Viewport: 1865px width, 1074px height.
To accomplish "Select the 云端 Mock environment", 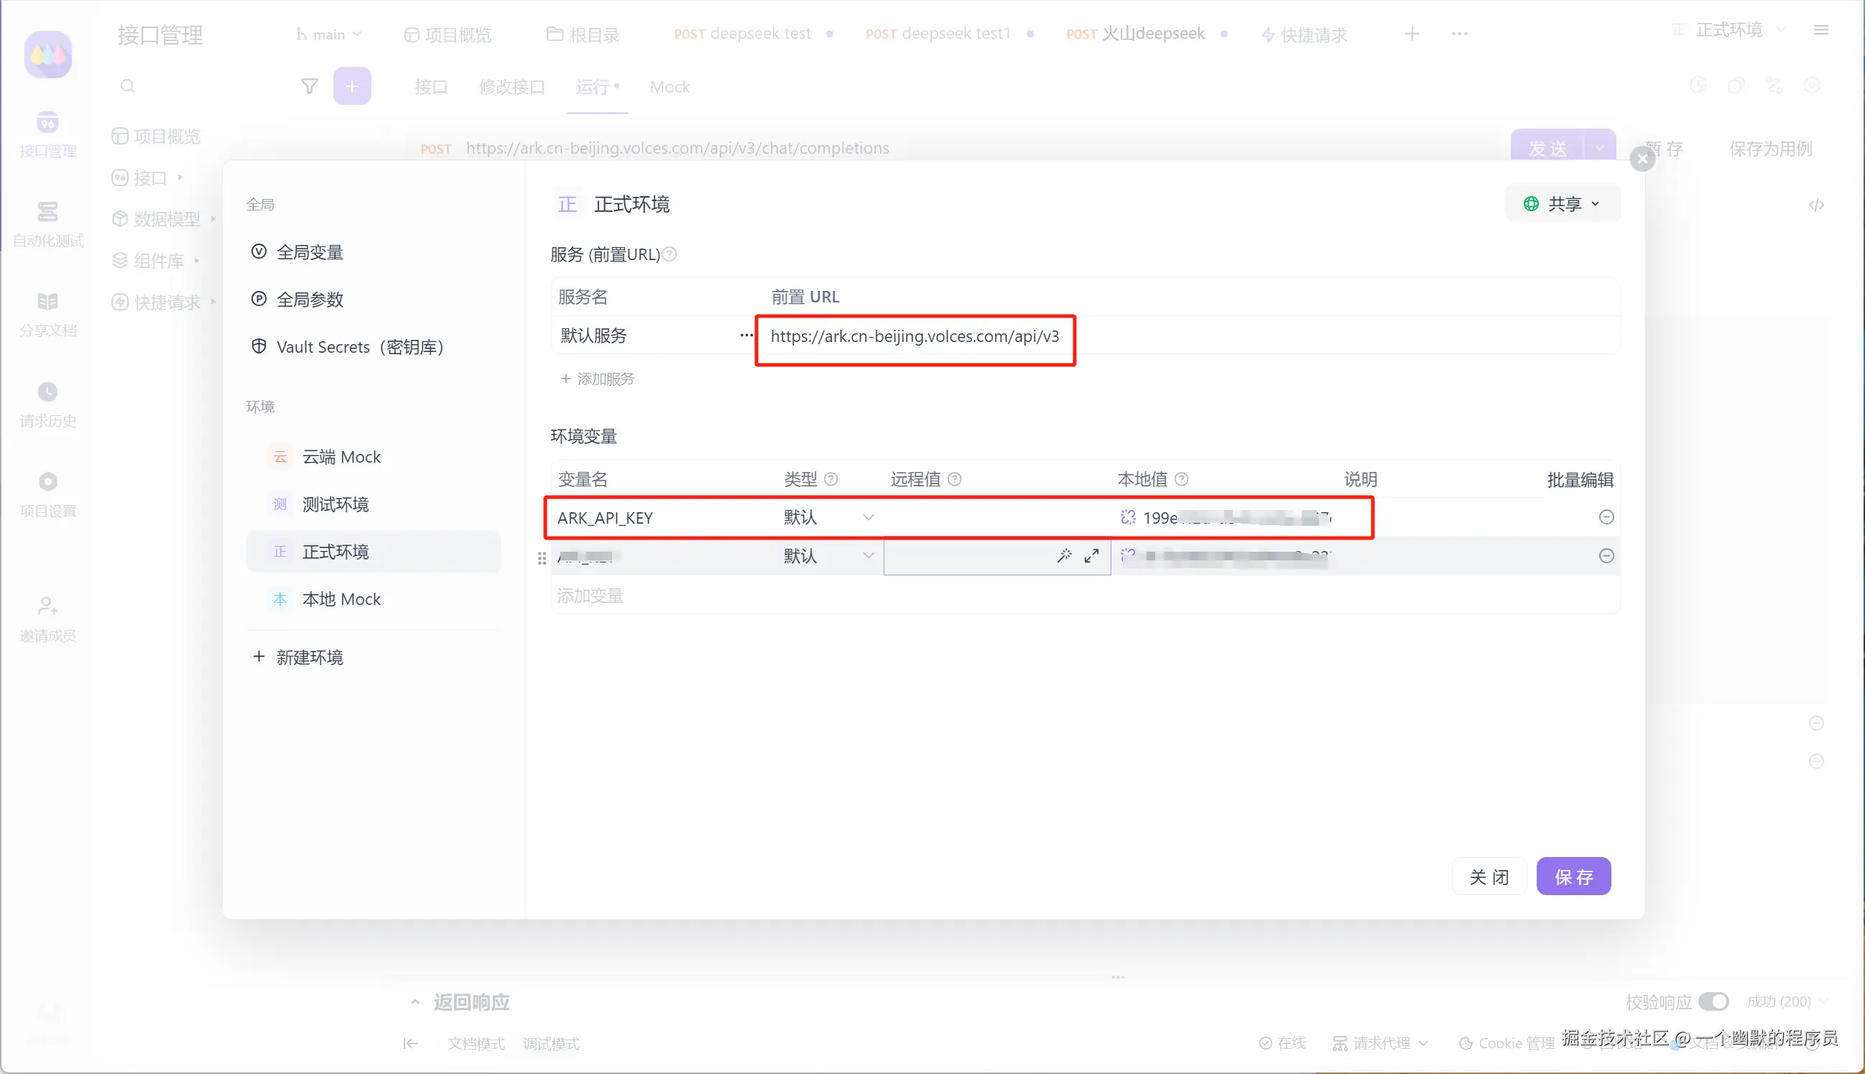I will [x=341, y=458].
